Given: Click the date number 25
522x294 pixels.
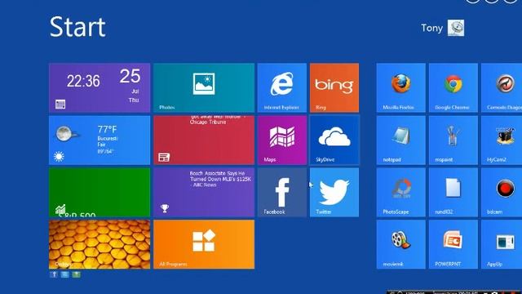Looking at the screenshot, I should click(130, 76).
